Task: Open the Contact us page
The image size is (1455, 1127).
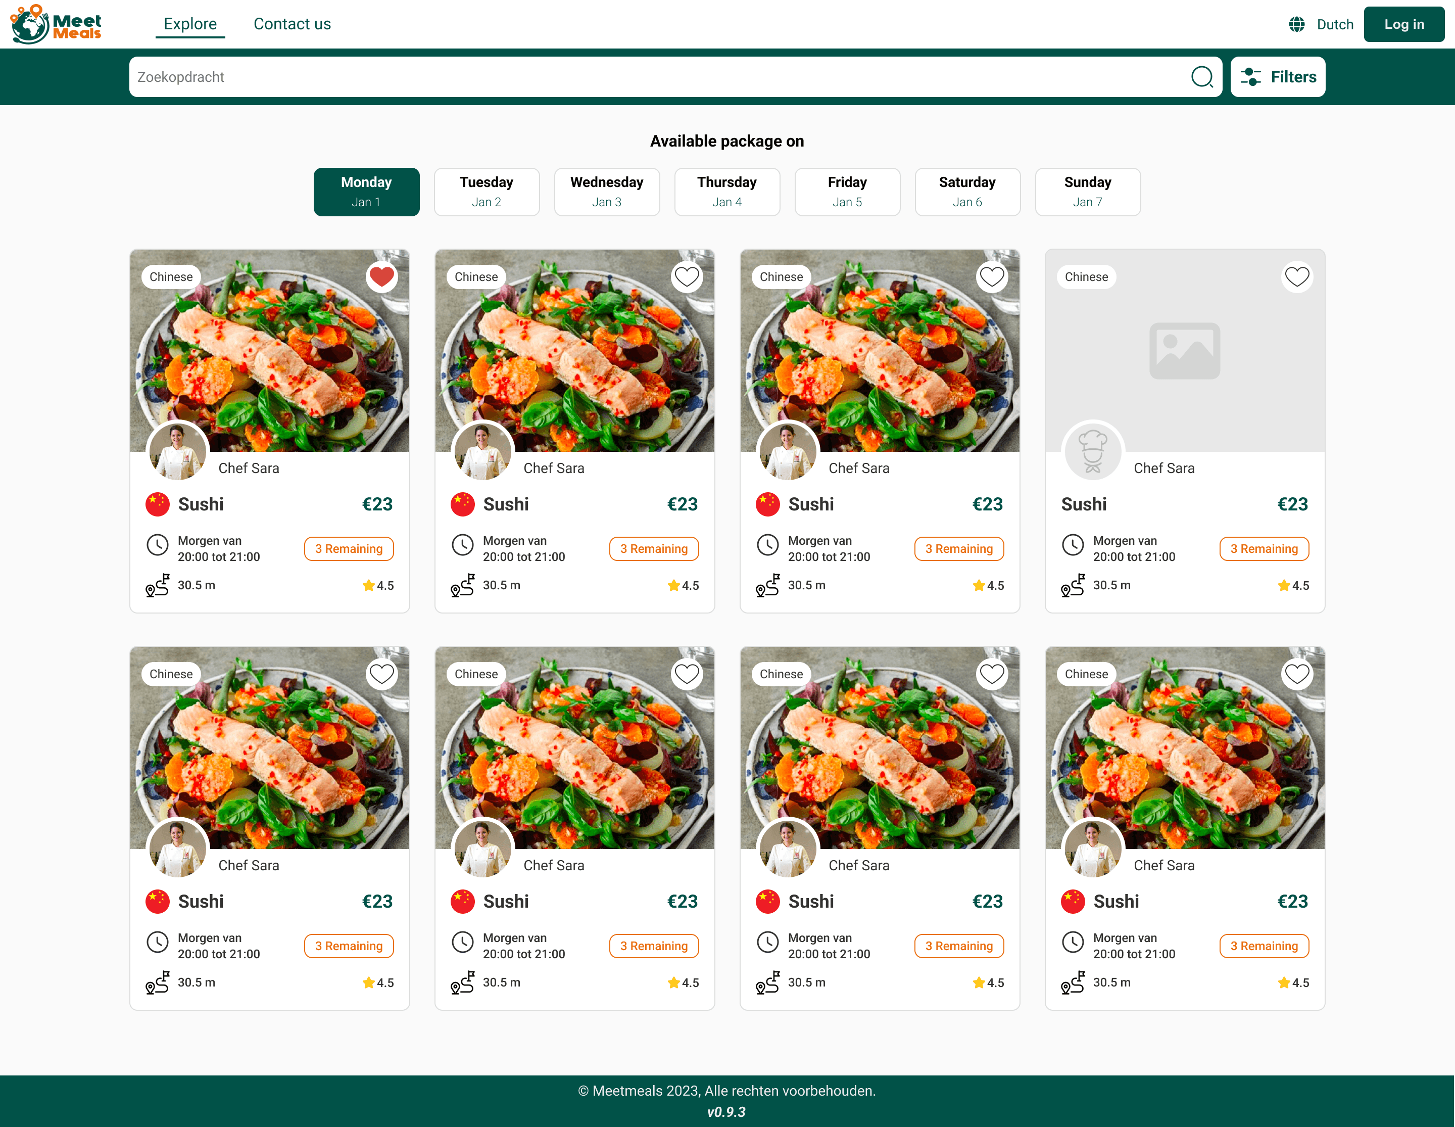Action: point(292,24)
